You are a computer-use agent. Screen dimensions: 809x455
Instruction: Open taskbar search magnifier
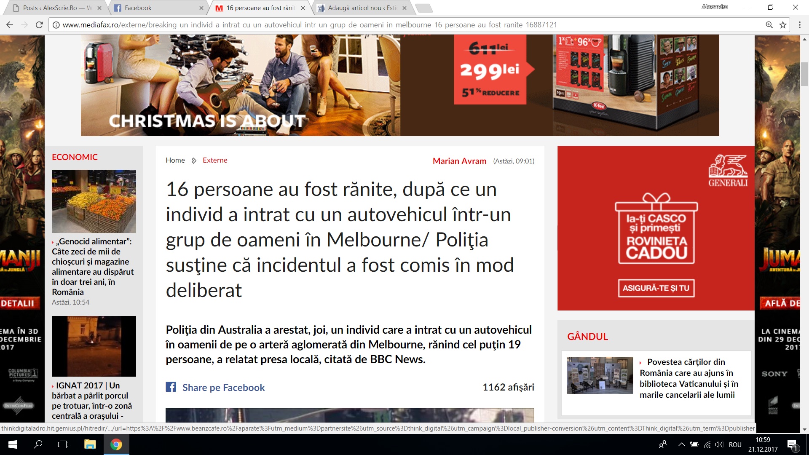click(38, 444)
